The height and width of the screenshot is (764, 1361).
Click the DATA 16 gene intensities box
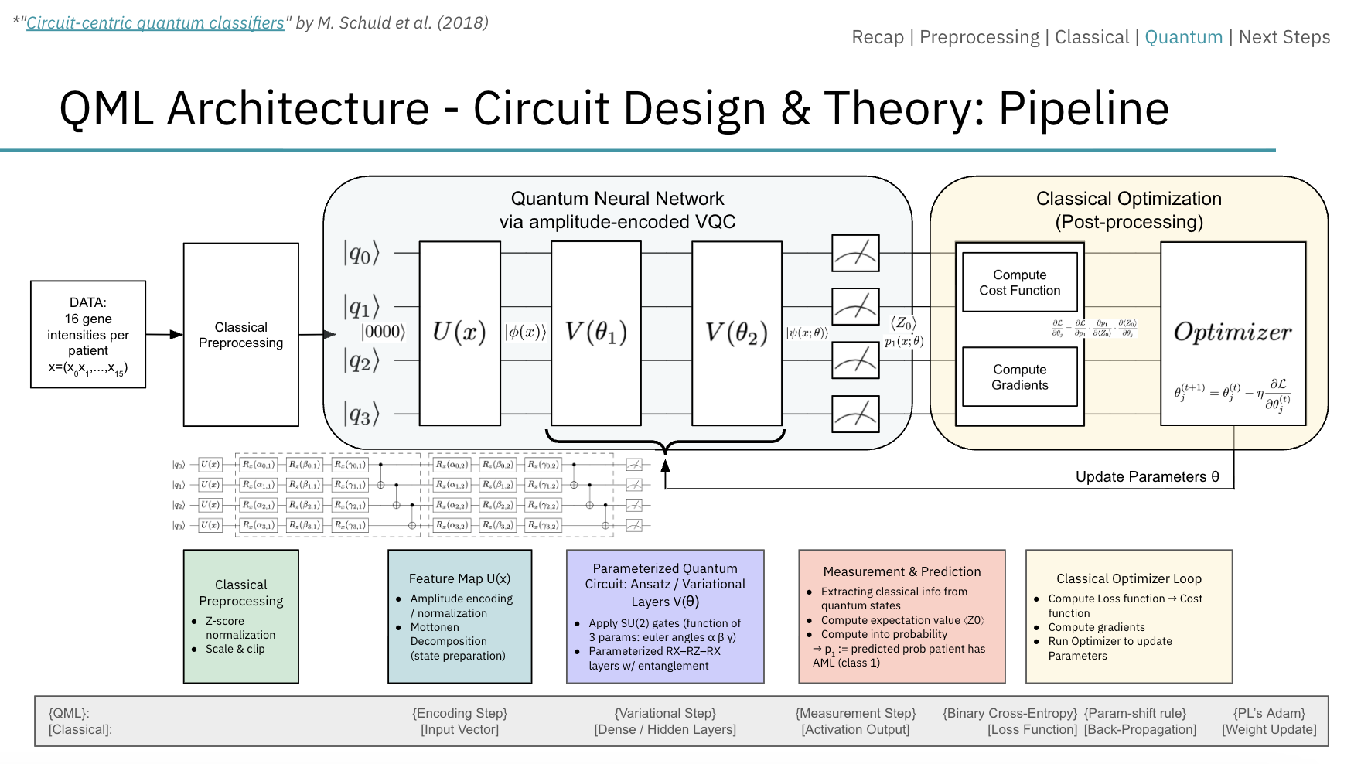pos(88,334)
